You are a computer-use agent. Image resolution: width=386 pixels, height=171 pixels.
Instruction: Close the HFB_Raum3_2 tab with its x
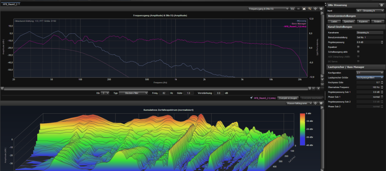19,4
